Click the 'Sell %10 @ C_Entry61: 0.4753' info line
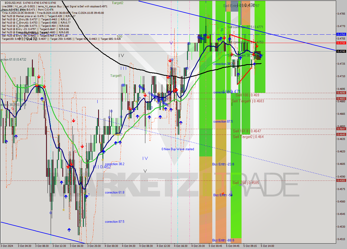This screenshot has width=347, height=249. (x=36, y=22)
